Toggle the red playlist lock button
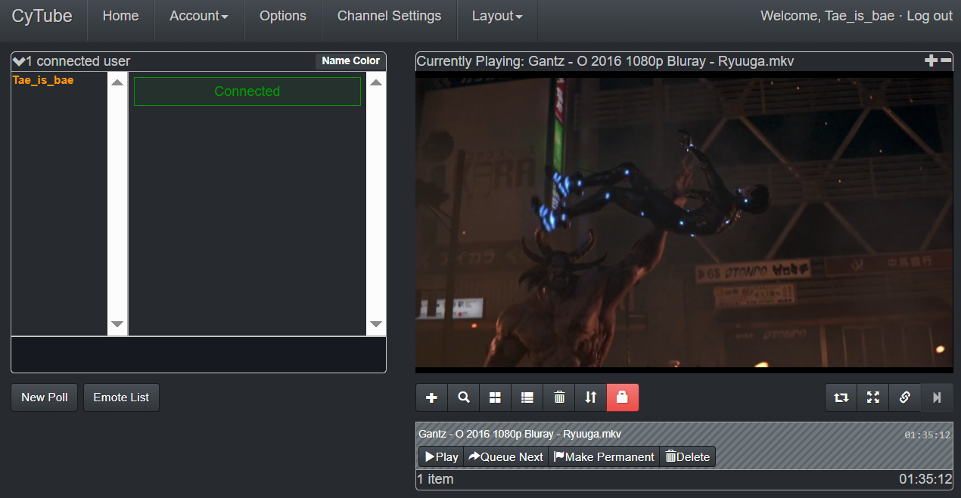The width and height of the screenshot is (961, 498). (623, 397)
